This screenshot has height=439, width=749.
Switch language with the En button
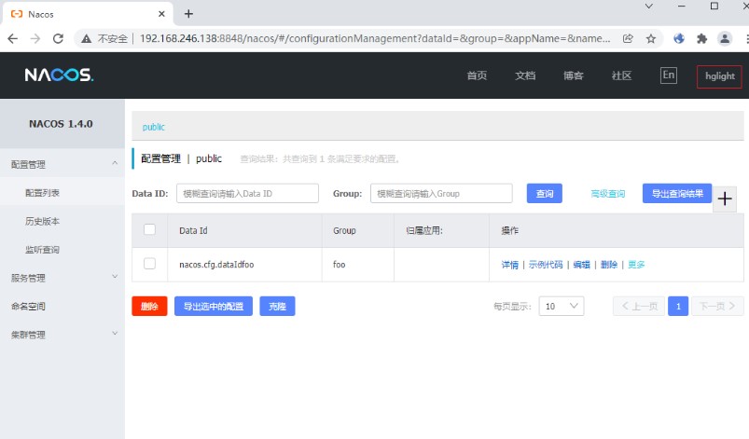[x=668, y=75]
